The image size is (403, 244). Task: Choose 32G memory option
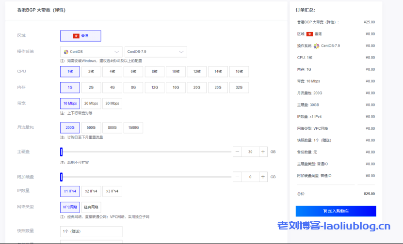(x=239, y=88)
